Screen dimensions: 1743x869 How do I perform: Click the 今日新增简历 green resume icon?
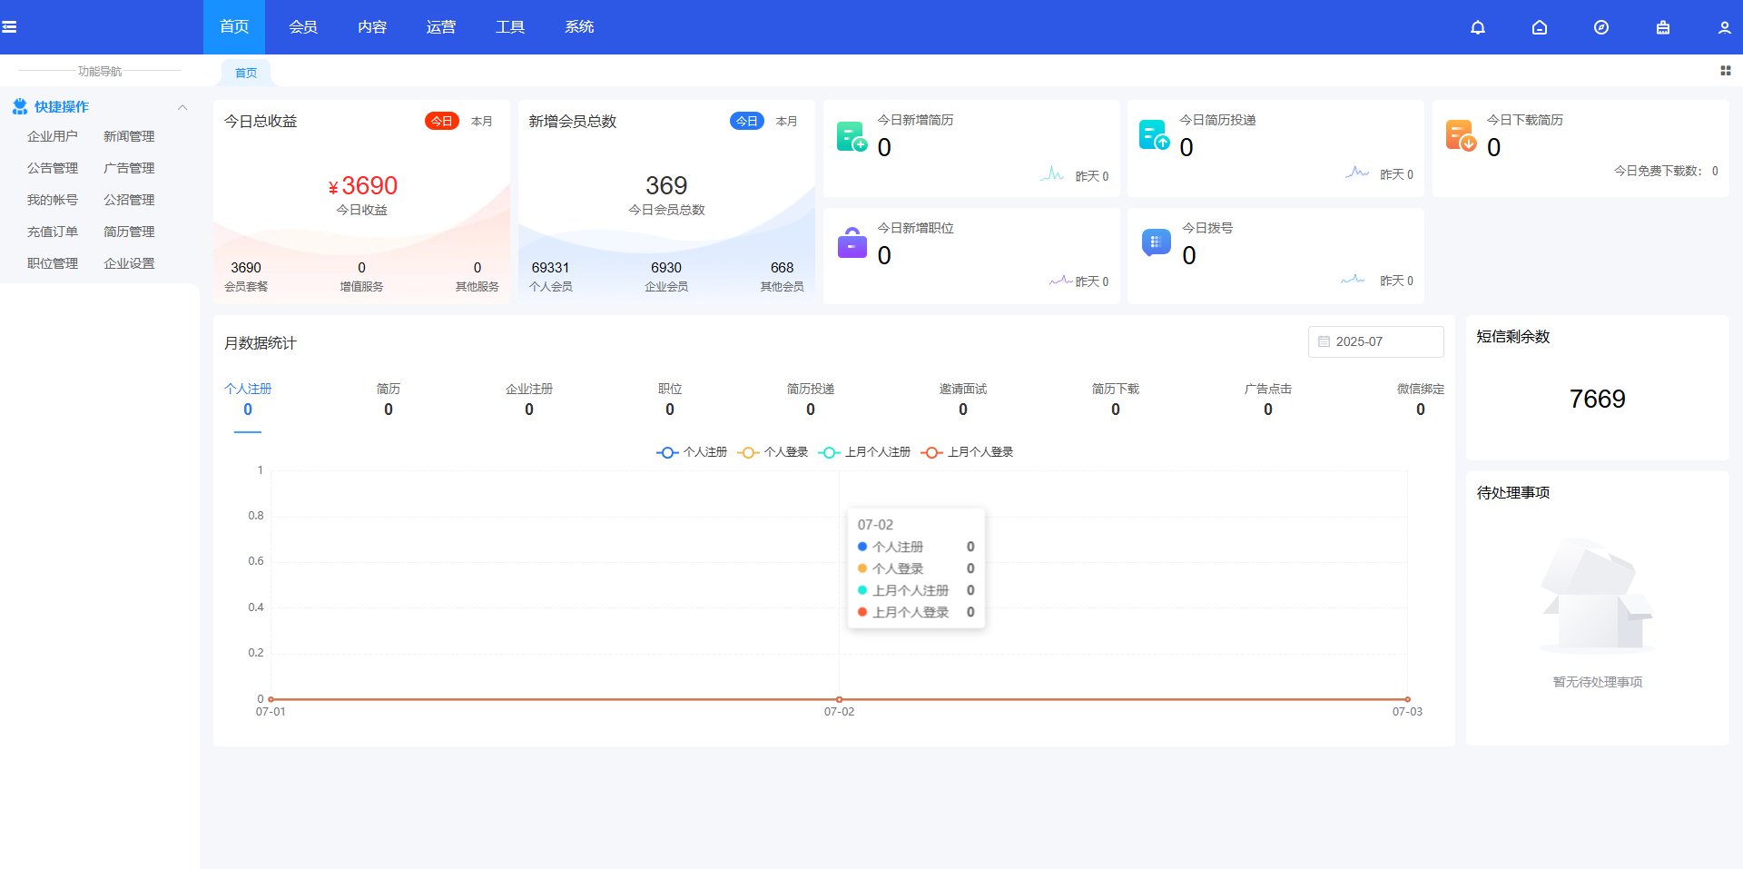852,136
